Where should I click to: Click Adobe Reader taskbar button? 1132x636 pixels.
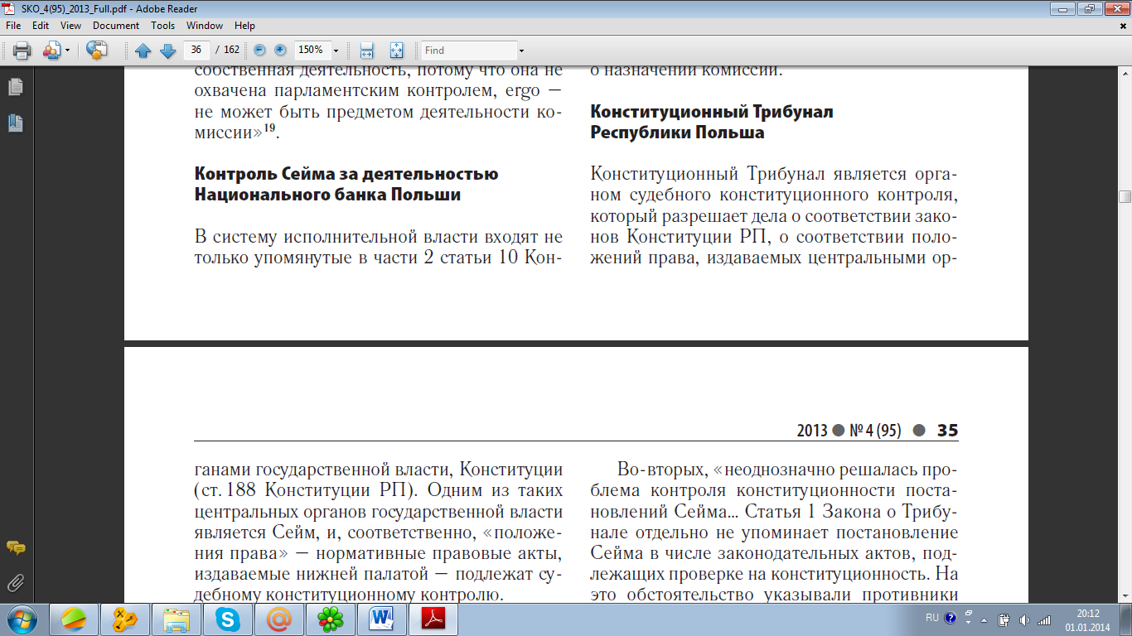pos(434,619)
